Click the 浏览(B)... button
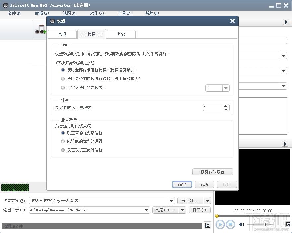This screenshot has width=292, height=233. click(166, 210)
